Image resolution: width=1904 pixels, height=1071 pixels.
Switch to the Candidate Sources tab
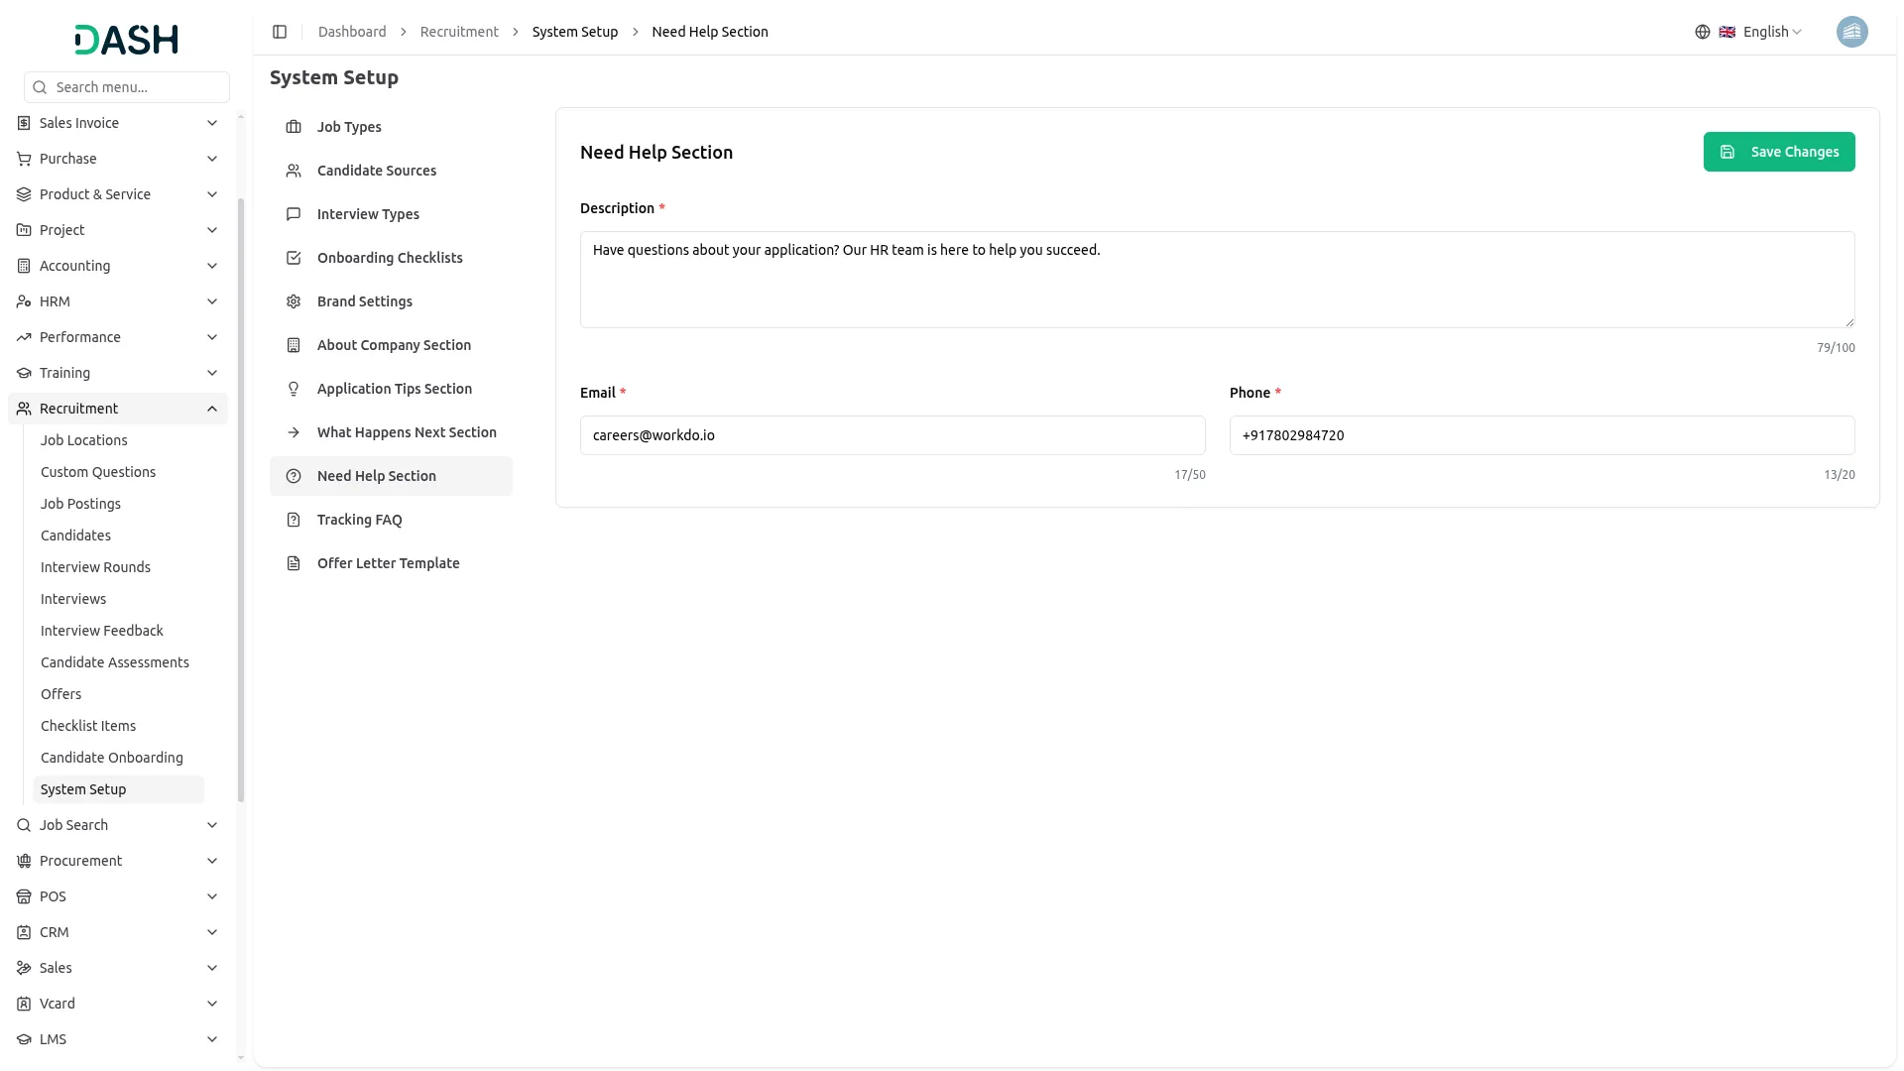pos(376,171)
